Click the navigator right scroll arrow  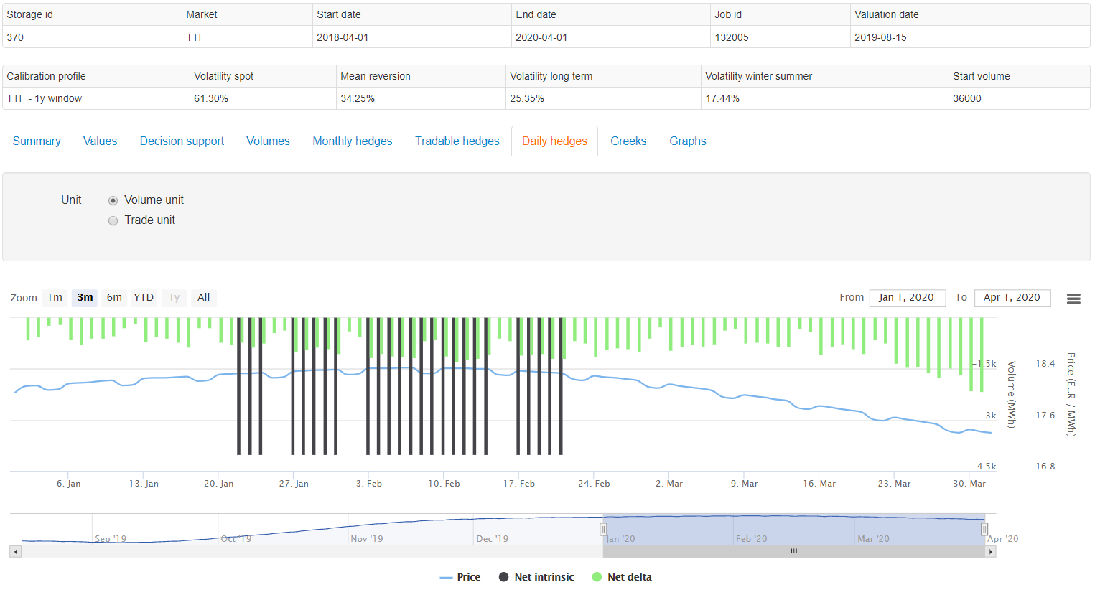point(991,552)
